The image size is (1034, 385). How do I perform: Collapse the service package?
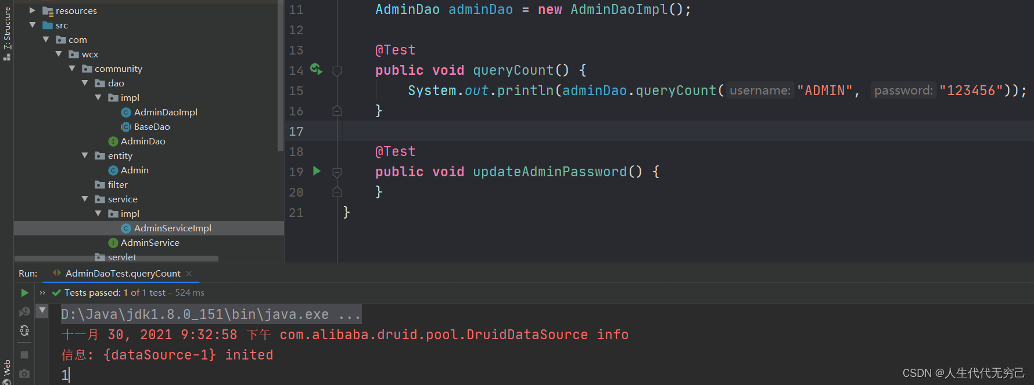85,199
